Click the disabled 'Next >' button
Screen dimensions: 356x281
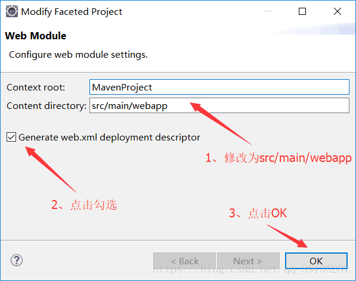point(248,261)
